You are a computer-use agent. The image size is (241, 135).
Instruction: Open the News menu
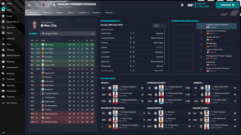(61, 13)
